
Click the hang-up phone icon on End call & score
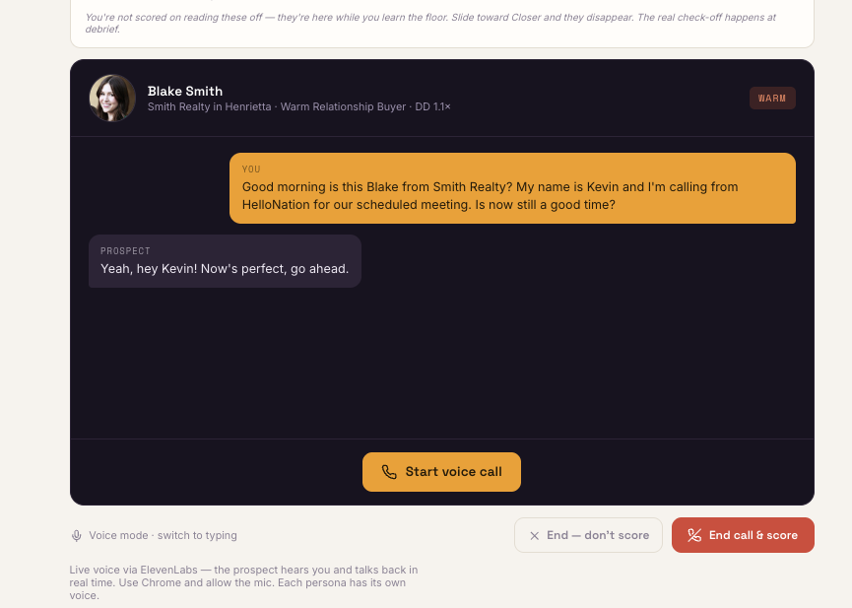[x=694, y=535]
